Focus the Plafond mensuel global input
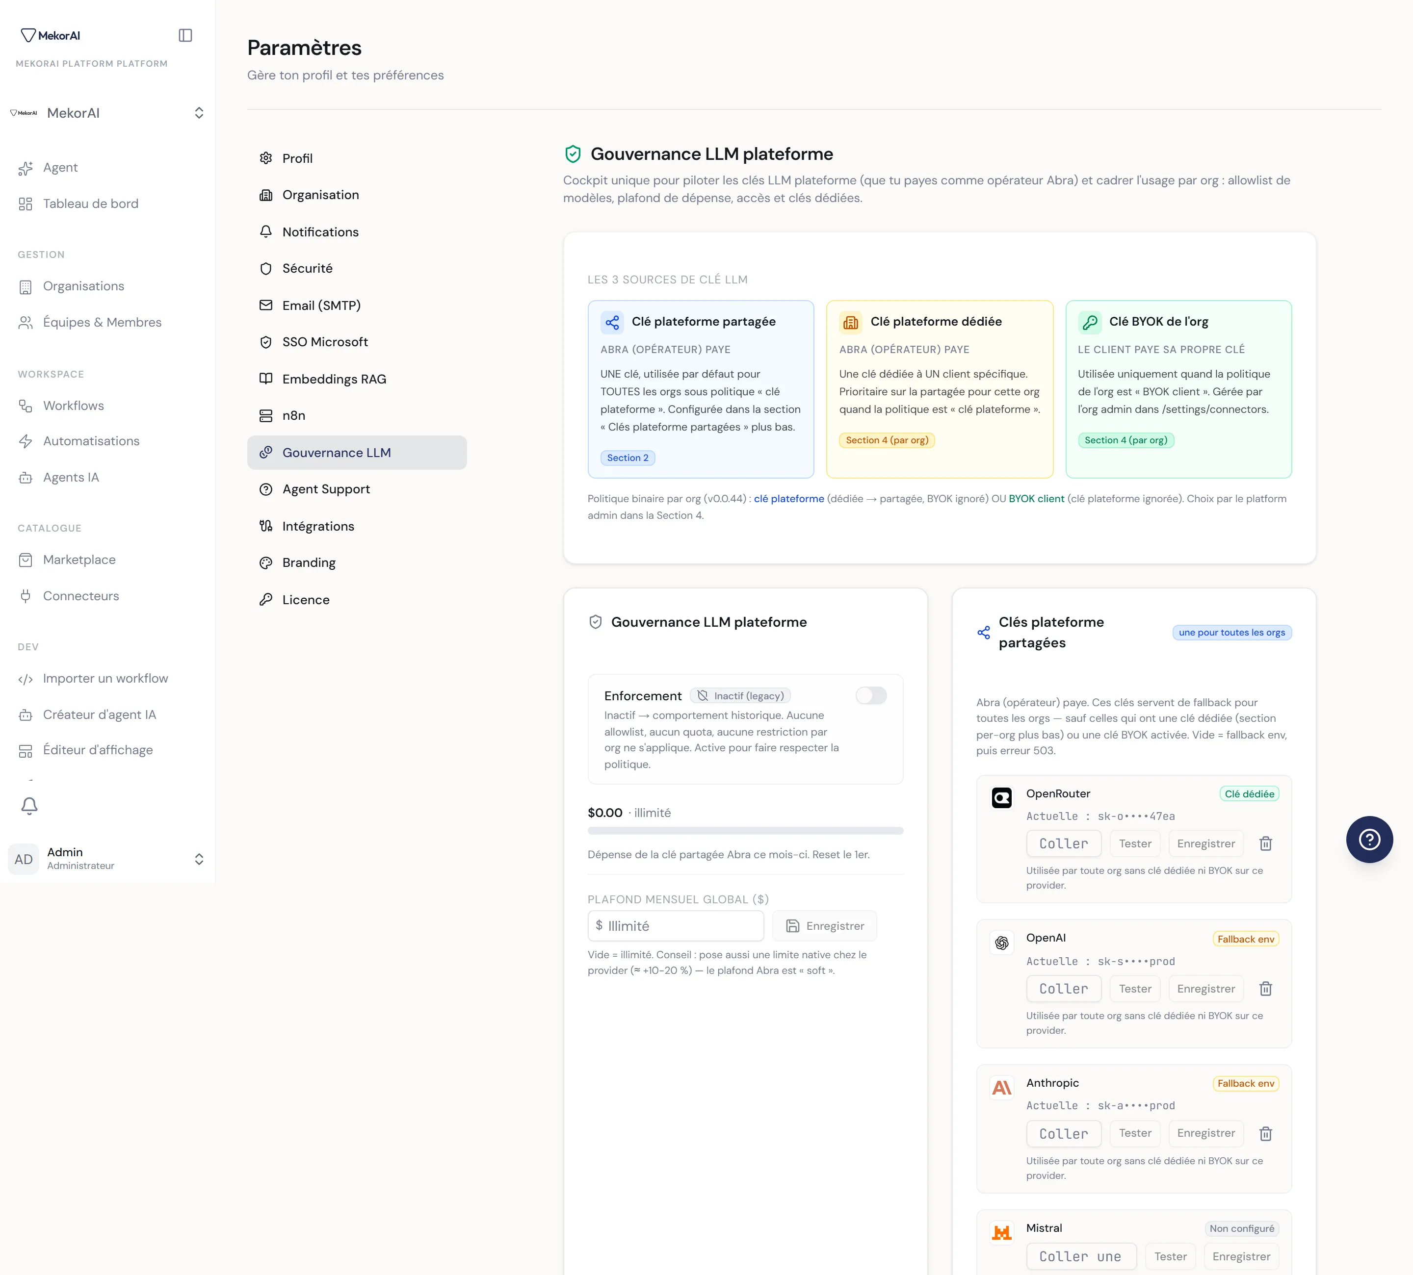Screen dimensions: 1413x1275 (x=676, y=926)
